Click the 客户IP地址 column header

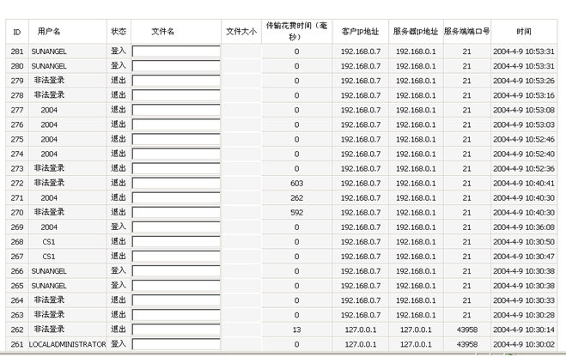(361, 32)
